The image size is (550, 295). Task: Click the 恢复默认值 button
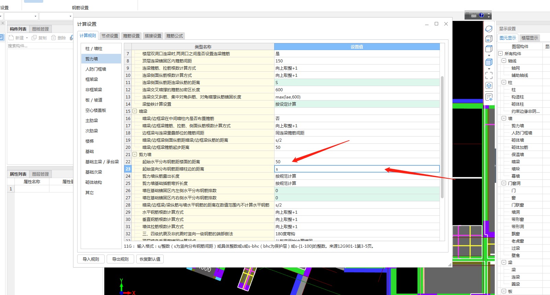(x=150, y=259)
